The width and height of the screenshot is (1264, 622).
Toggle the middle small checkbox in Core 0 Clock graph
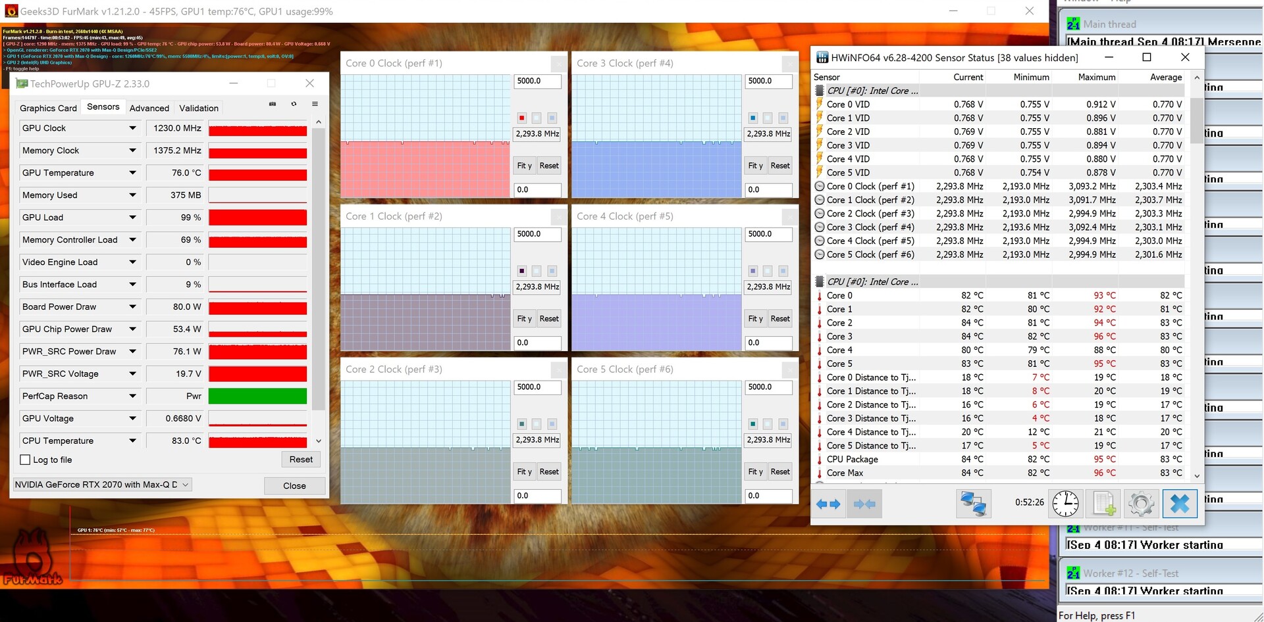coord(537,118)
